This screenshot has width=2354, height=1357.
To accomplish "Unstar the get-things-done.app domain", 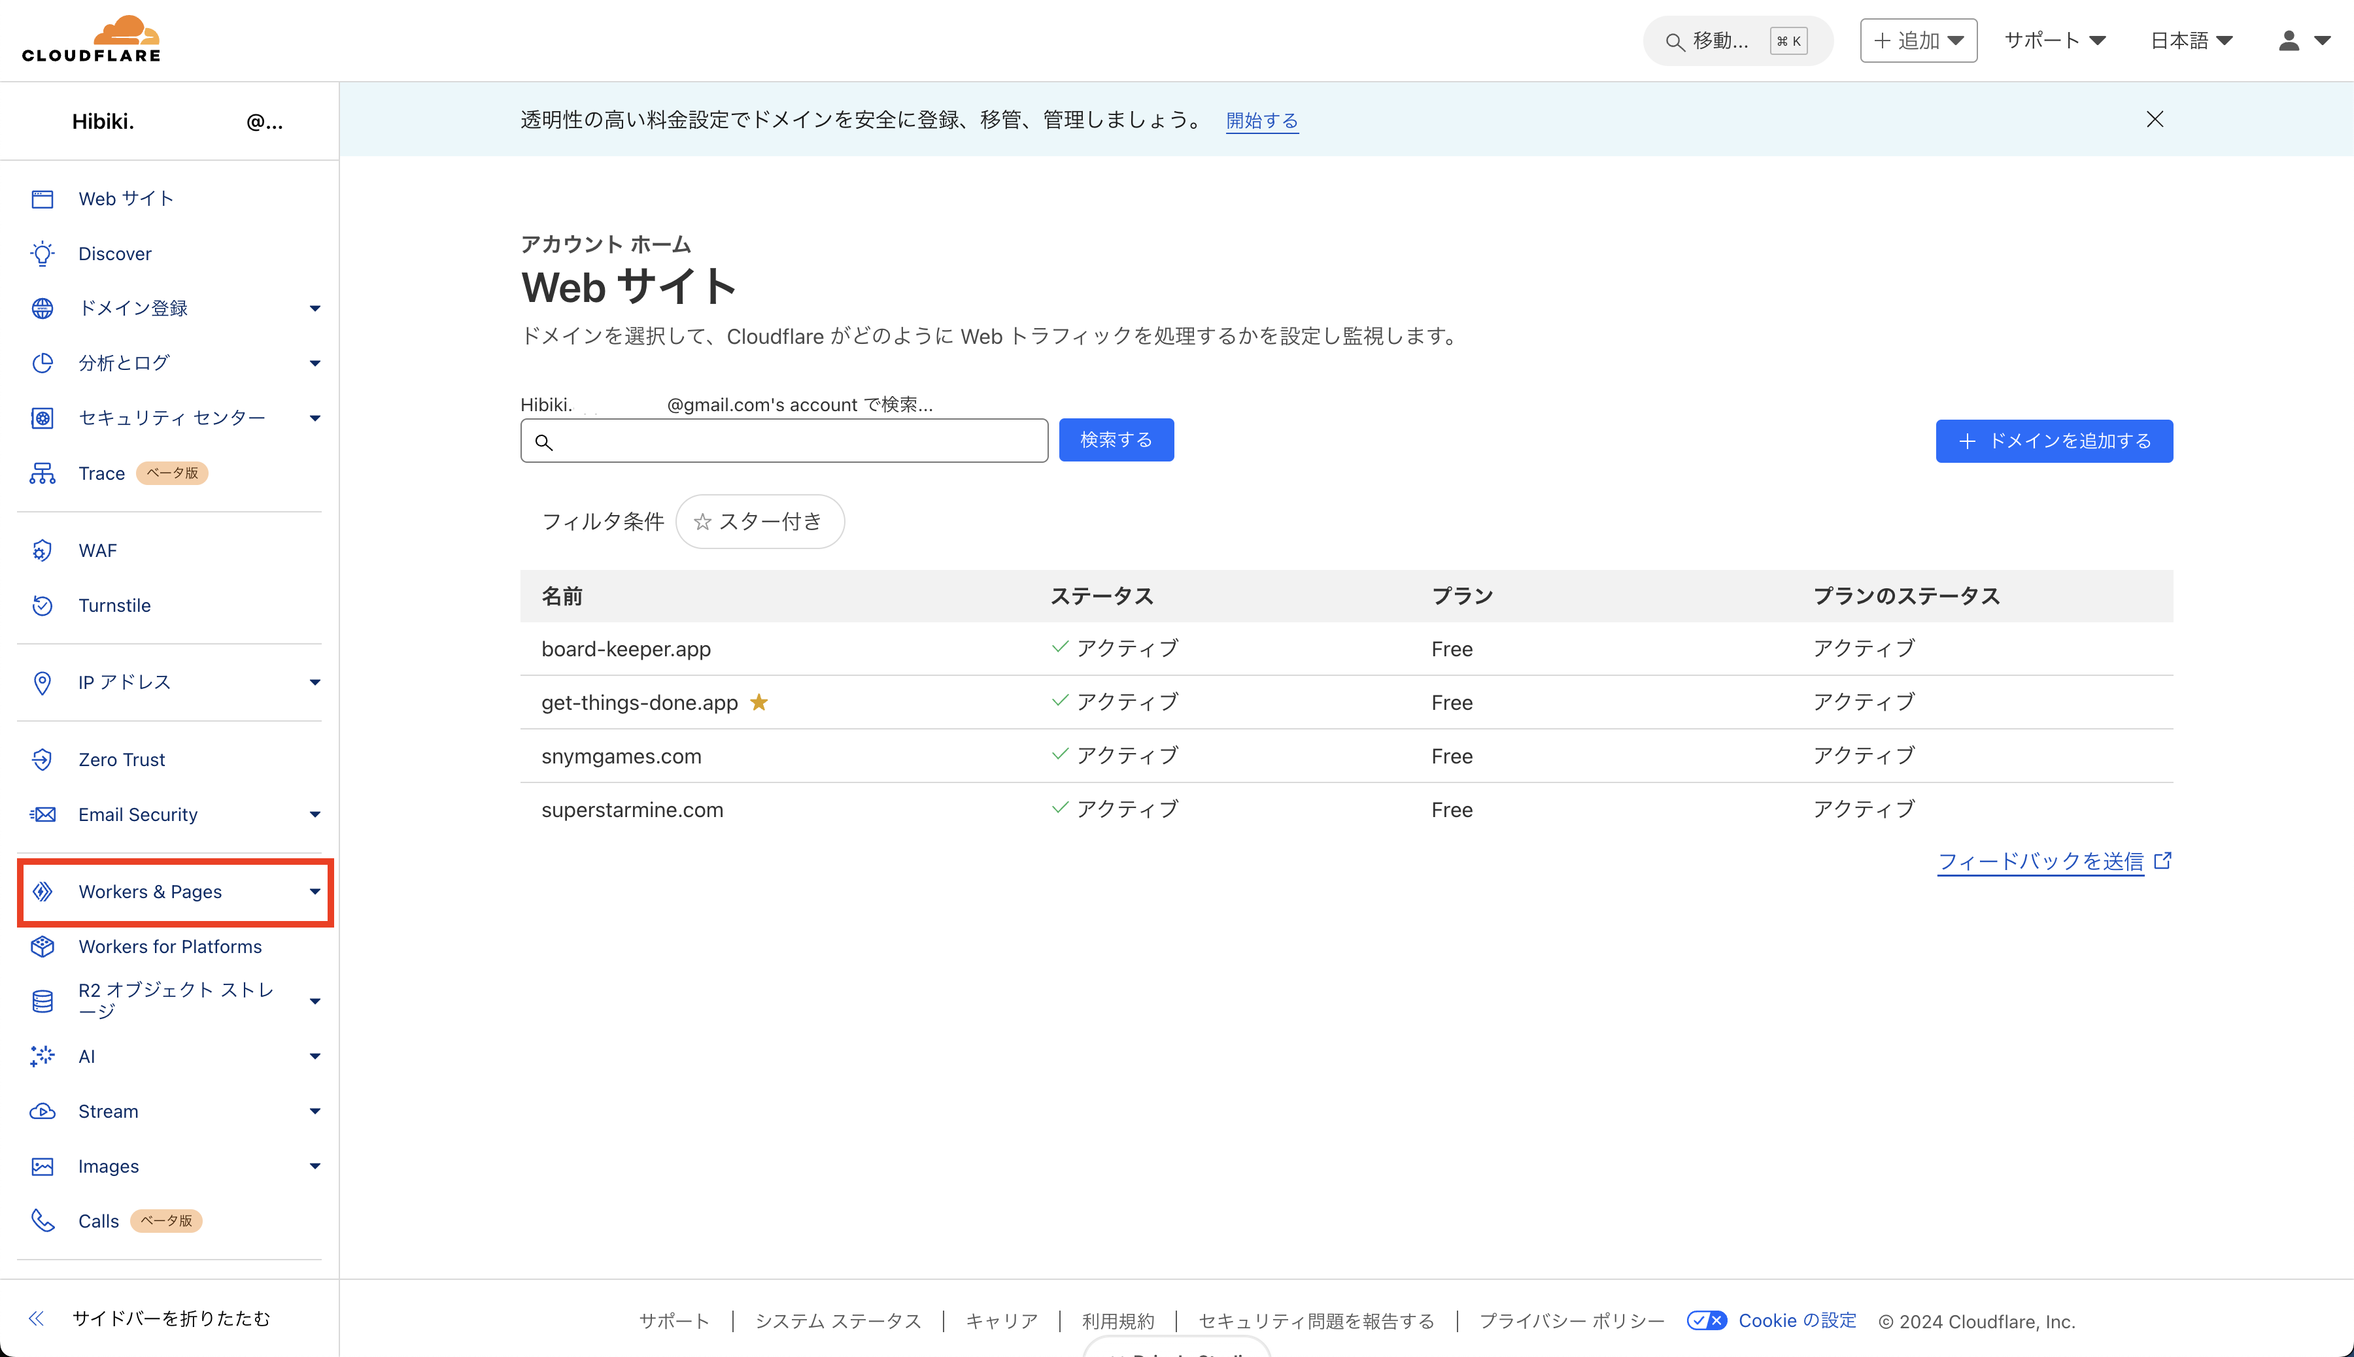I will click(759, 702).
